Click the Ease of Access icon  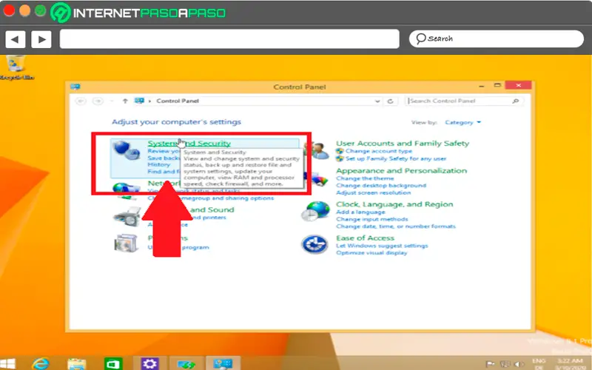point(314,244)
